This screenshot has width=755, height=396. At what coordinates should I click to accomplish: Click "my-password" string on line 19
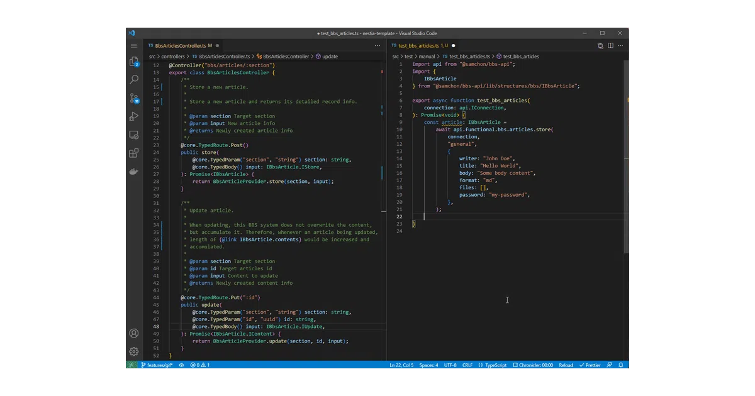point(508,195)
